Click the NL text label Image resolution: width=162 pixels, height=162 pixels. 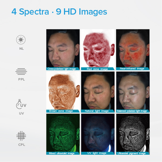point(22,49)
